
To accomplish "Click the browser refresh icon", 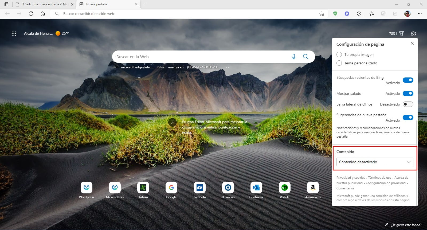I will tap(31, 14).
